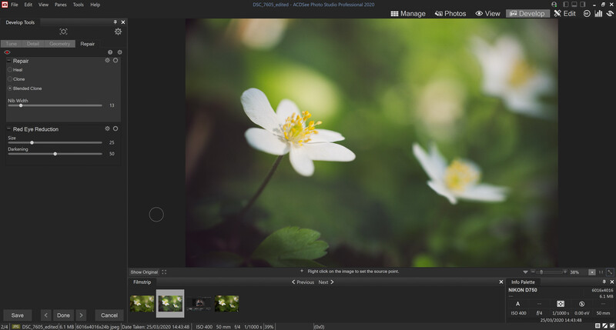Click the user account icon
Image resolution: width=616 pixels, height=330 pixels.
pyautogui.click(x=554, y=5)
